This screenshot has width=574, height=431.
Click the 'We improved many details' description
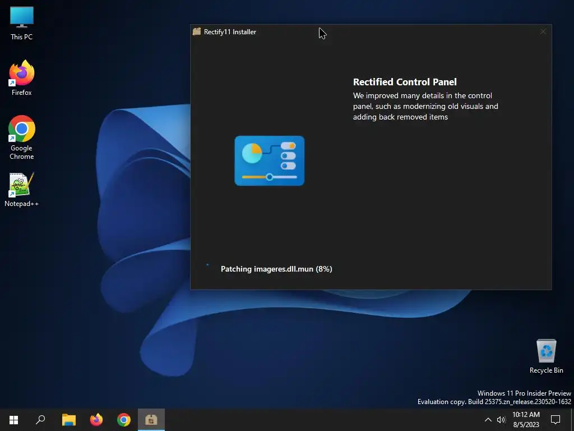(425, 106)
